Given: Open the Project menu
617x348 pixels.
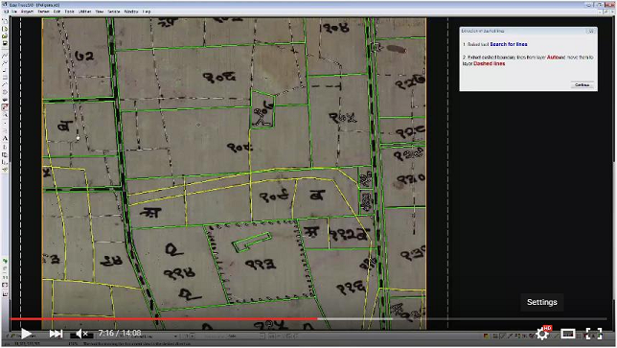Looking at the screenshot, I should 27,12.
